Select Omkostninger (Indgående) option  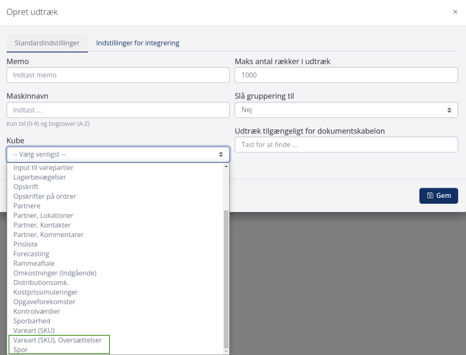[x=55, y=273]
